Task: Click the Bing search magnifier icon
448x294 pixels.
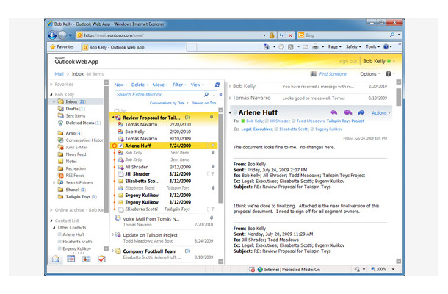Action: 392,35
